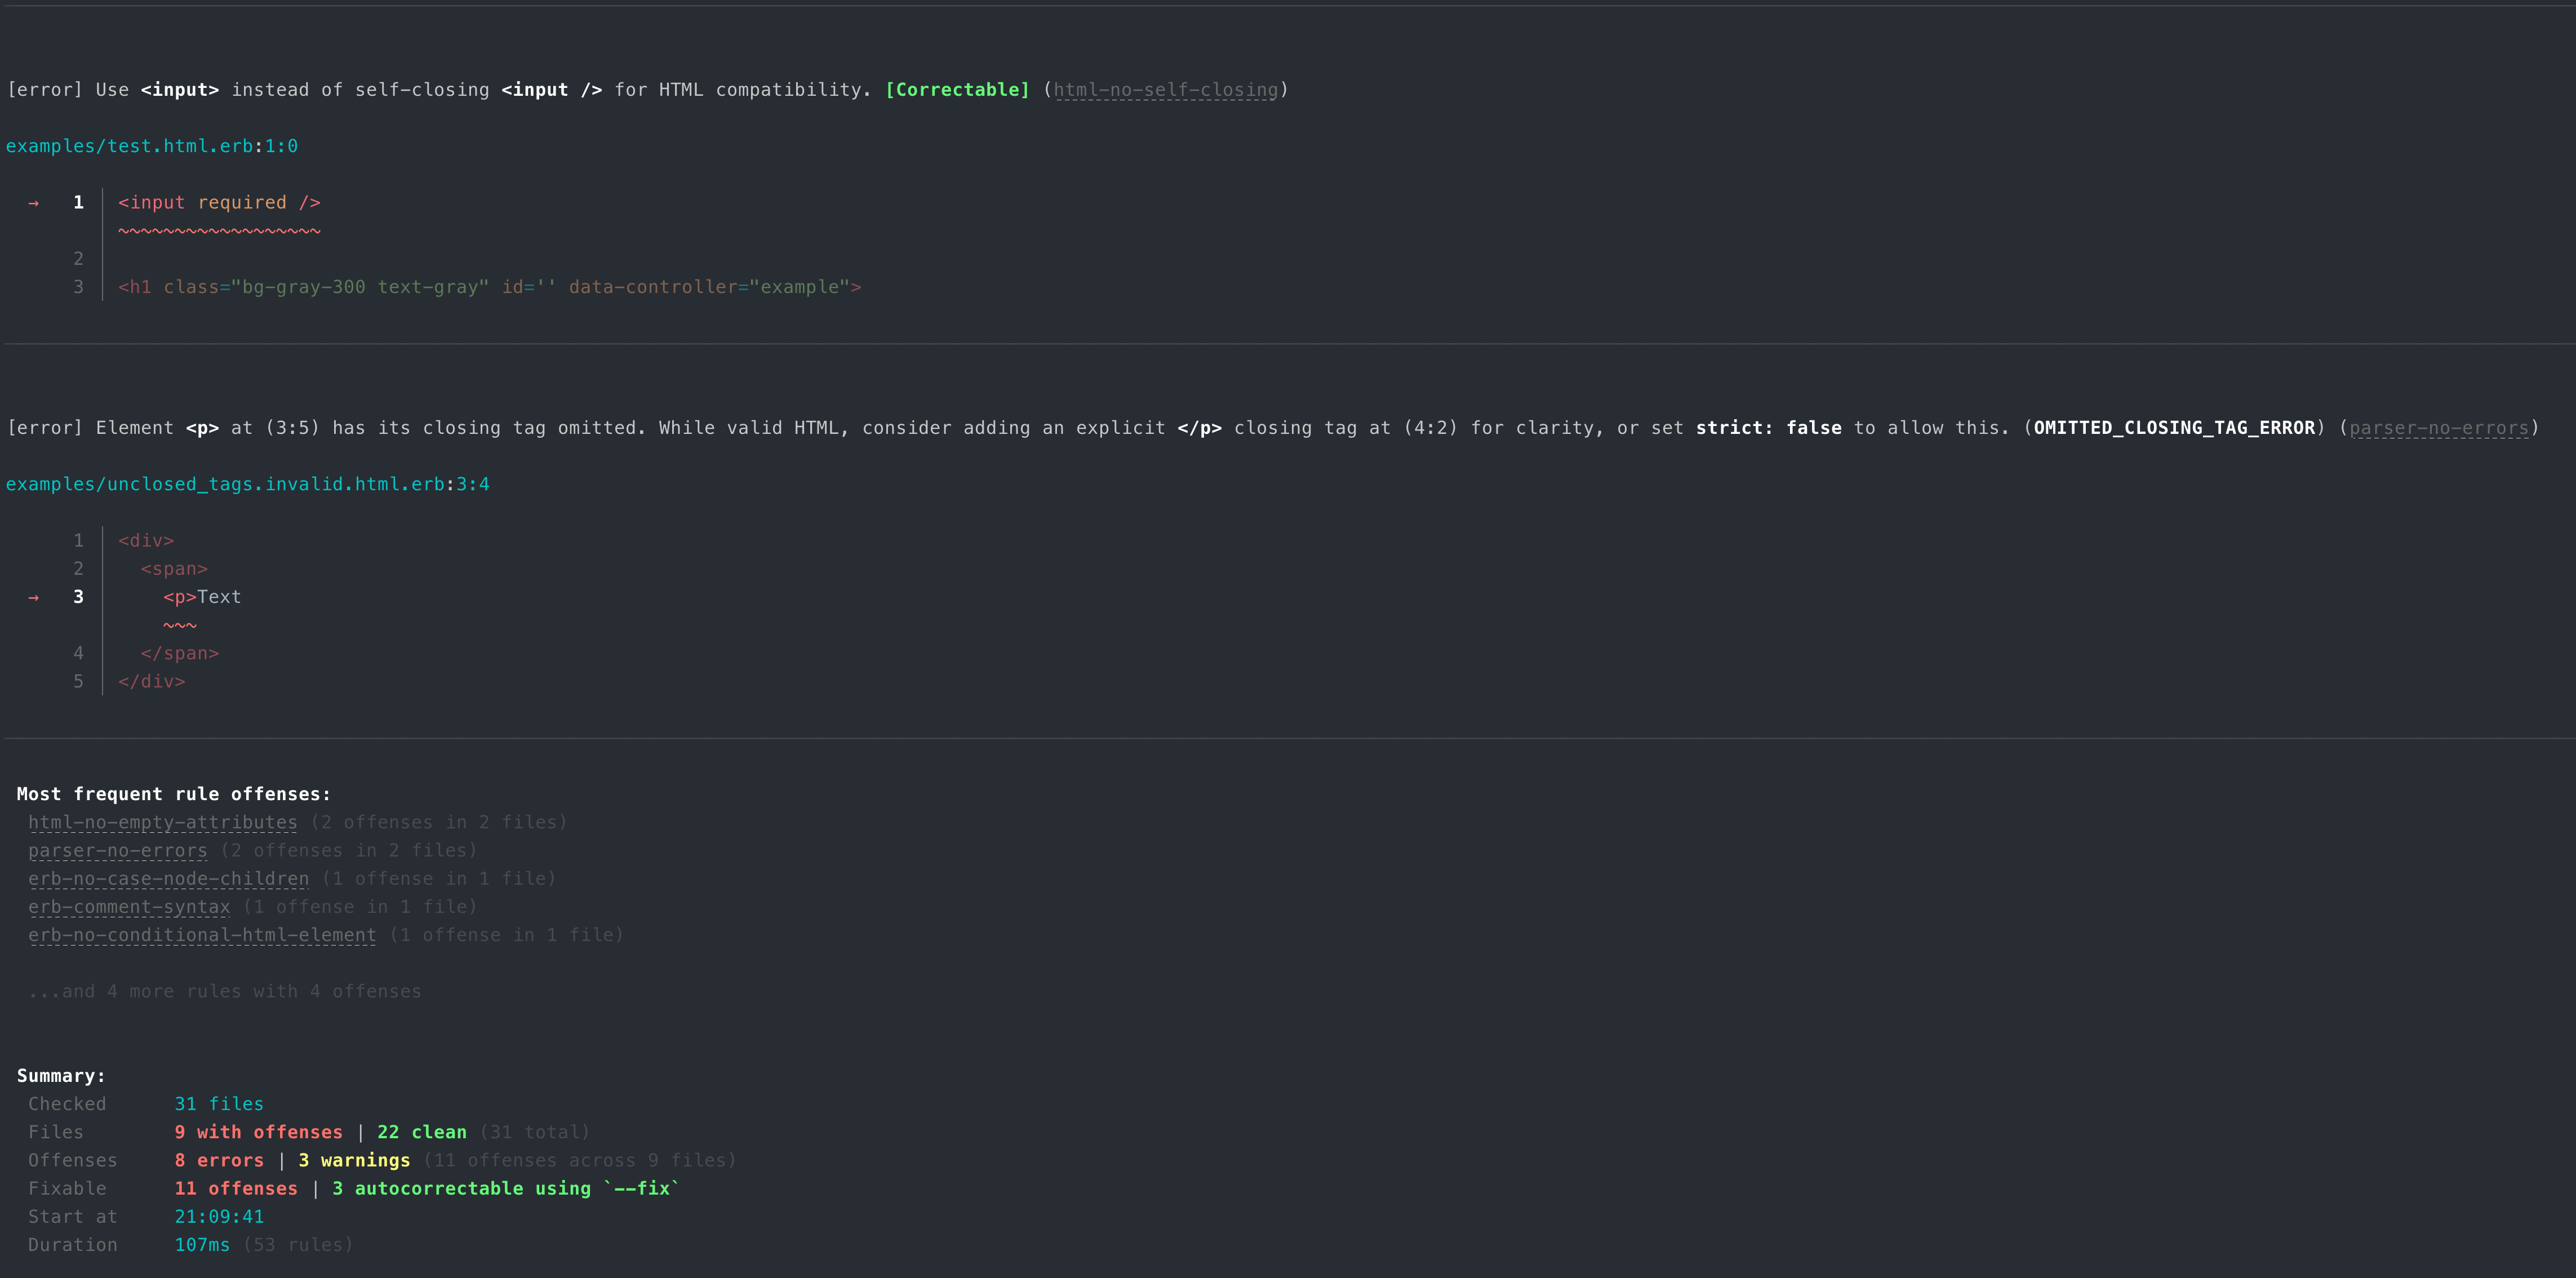This screenshot has width=2576, height=1278.
Task: Select the '31 files' checked count
Action: (x=219, y=1104)
